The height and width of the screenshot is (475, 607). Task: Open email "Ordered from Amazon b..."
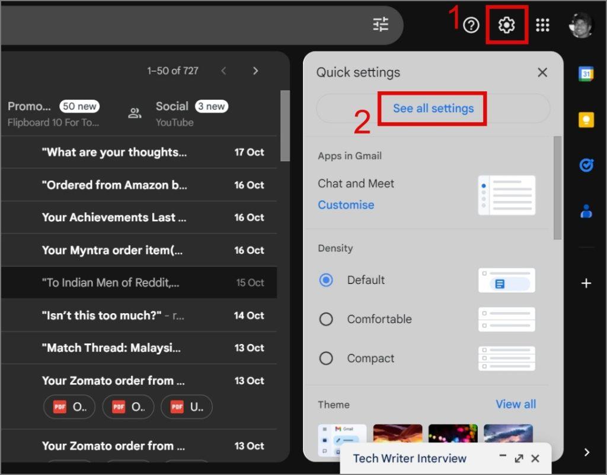click(x=139, y=185)
